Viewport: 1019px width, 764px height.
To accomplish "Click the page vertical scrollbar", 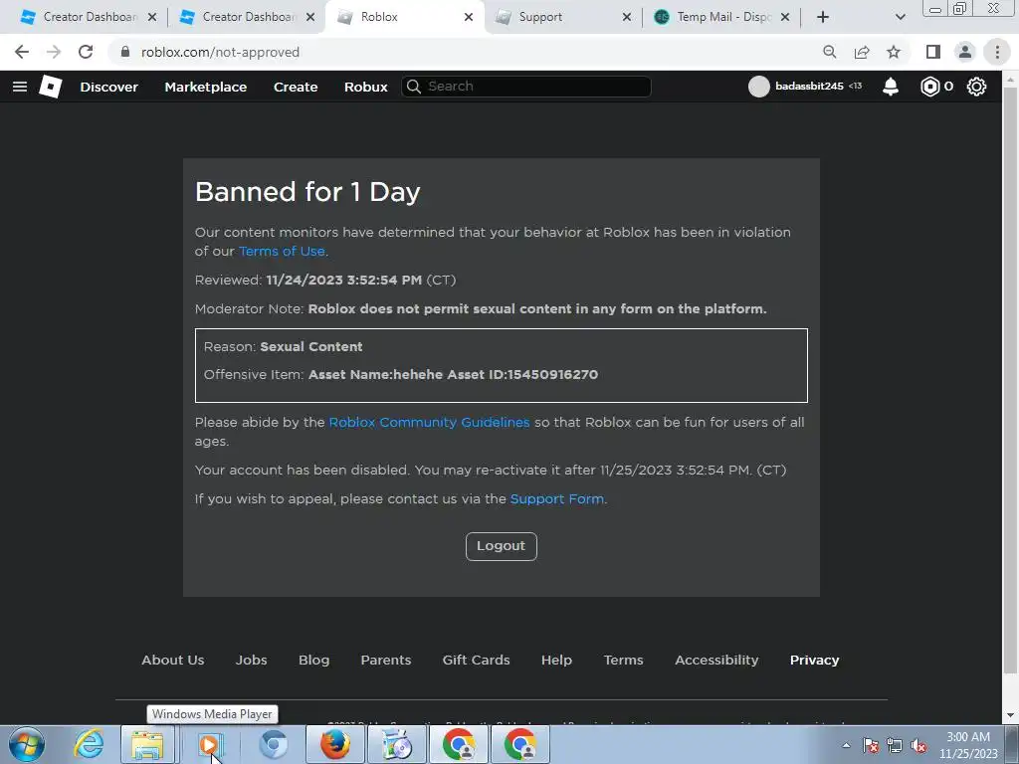I will tap(1011, 380).
